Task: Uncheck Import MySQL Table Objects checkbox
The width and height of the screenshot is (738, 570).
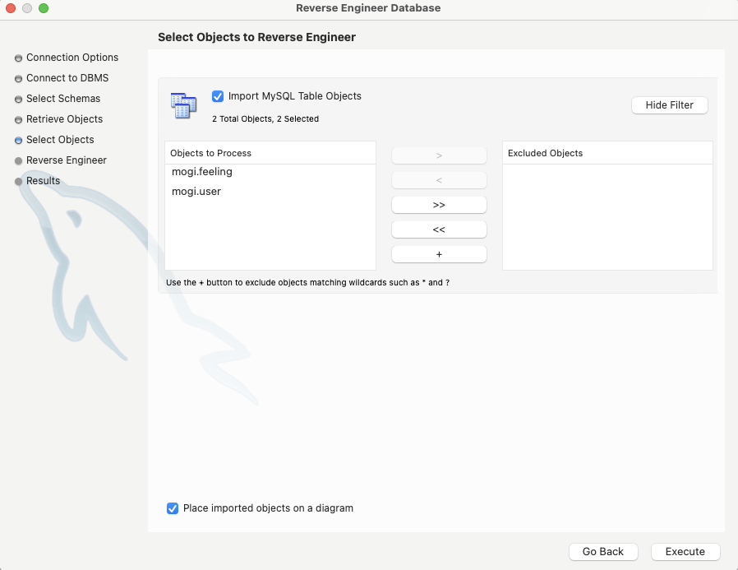Action: [x=218, y=96]
